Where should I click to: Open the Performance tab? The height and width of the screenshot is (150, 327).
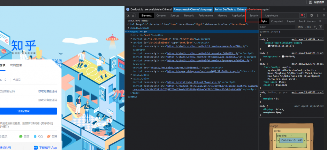point(206,15)
